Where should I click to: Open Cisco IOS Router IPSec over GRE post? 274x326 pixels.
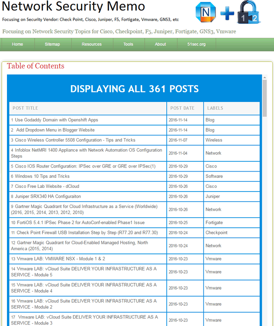[85, 166]
